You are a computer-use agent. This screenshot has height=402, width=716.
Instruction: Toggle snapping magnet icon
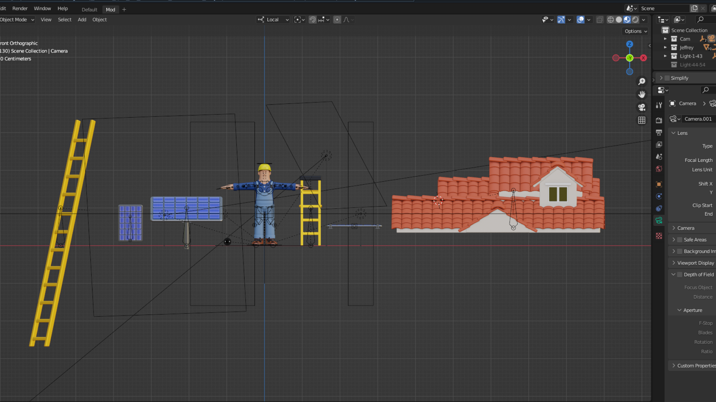click(x=313, y=20)
